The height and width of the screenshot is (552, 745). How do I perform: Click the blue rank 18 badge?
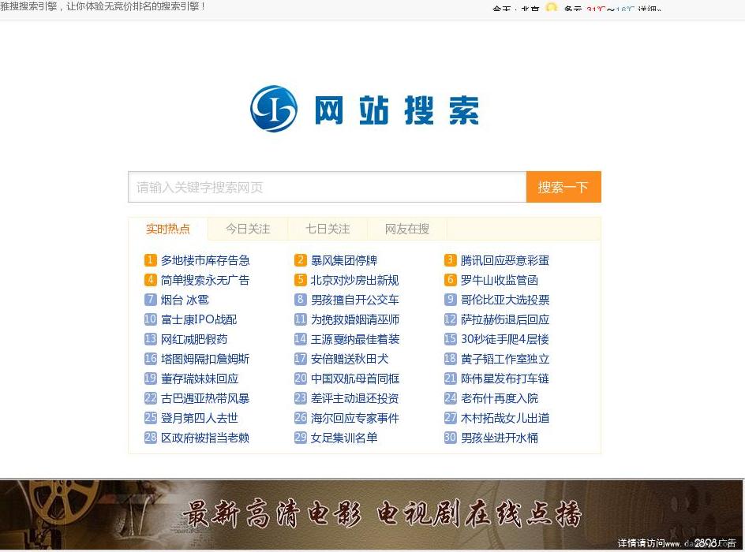coord(450,358)
